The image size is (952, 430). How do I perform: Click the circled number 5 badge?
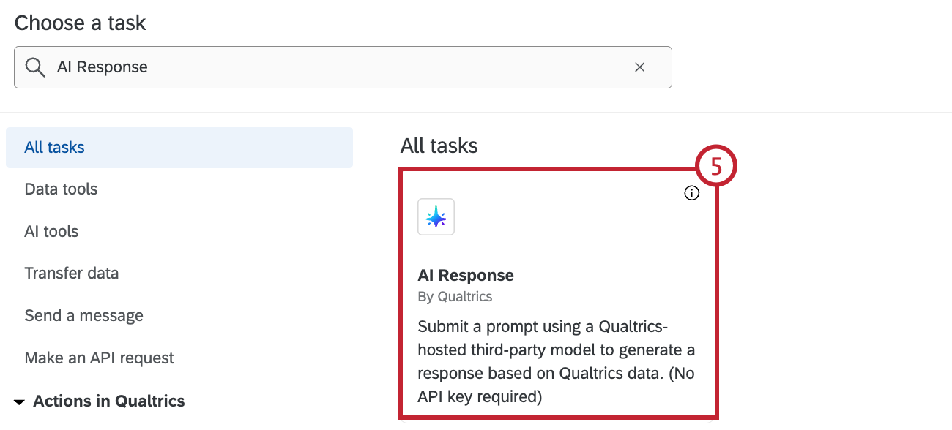(x=715, y=165)
